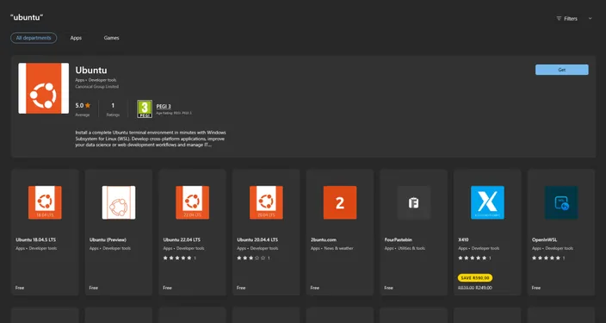Open the Ubuntu 20.04.4 LTS app icon

point(266,202)
